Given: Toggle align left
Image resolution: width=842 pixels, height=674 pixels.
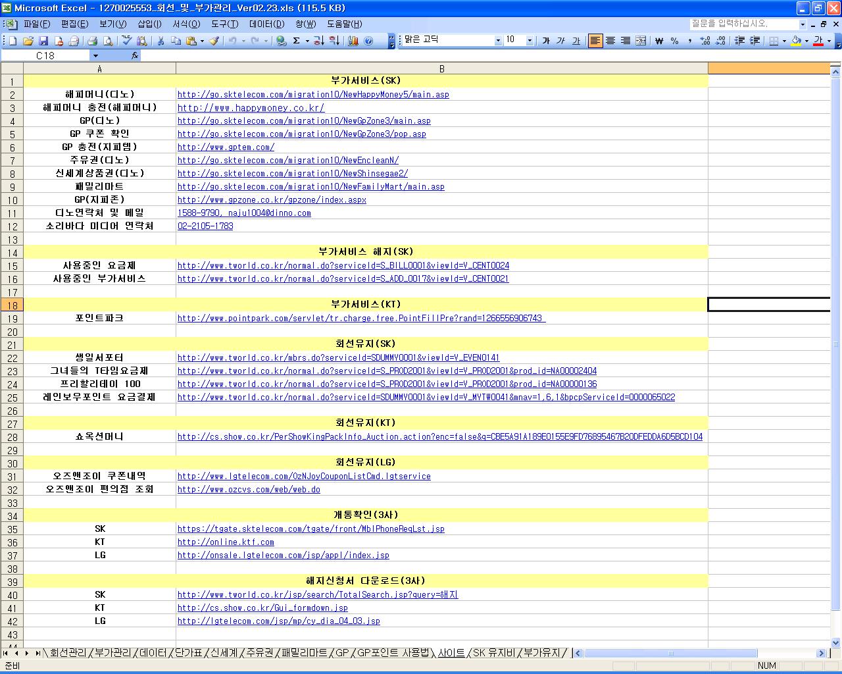Looking at the screenshot, I should [x=595, y=41].
